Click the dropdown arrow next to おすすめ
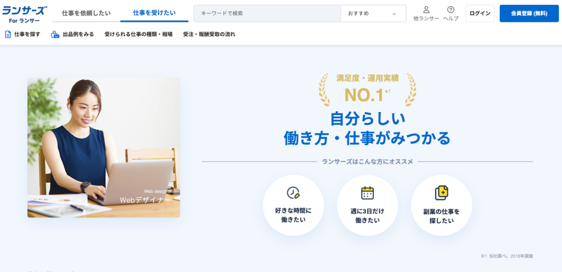The width and height of the screenshot is (562, 272). coord(394,14)
